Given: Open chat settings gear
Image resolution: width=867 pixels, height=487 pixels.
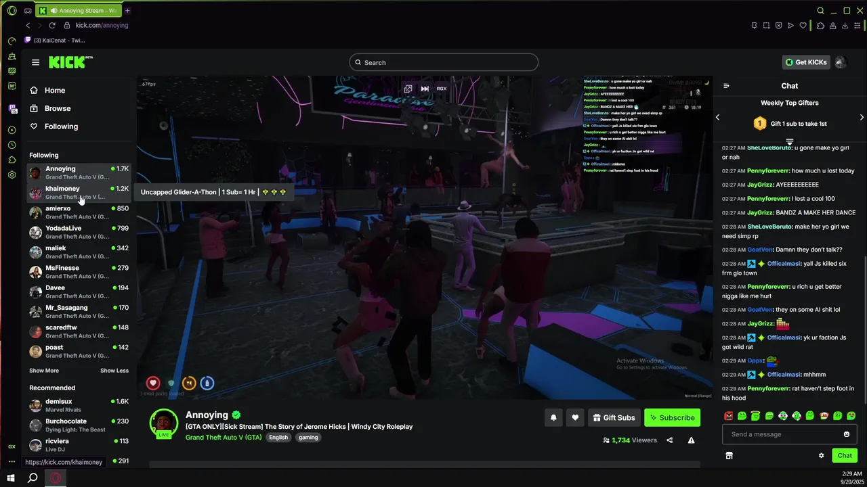Looking at the screenshot, I should coord(822,456).
